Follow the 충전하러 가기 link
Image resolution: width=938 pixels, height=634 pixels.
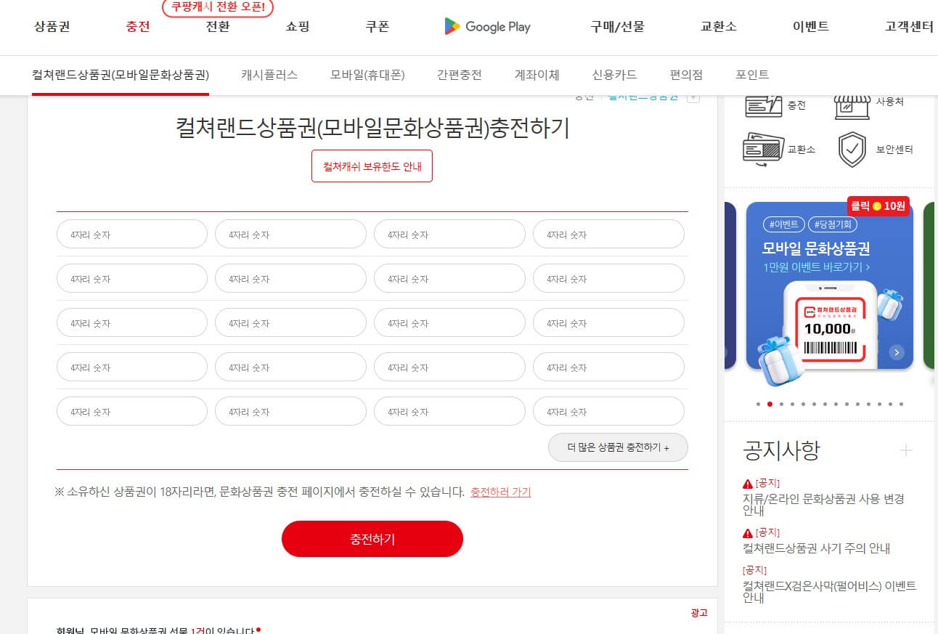point(501,492)
